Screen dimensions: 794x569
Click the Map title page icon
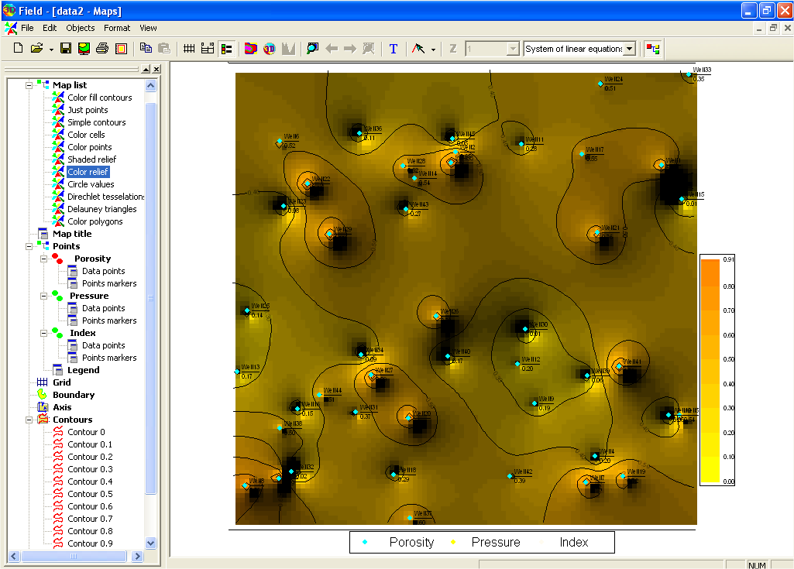click(43, 233)
